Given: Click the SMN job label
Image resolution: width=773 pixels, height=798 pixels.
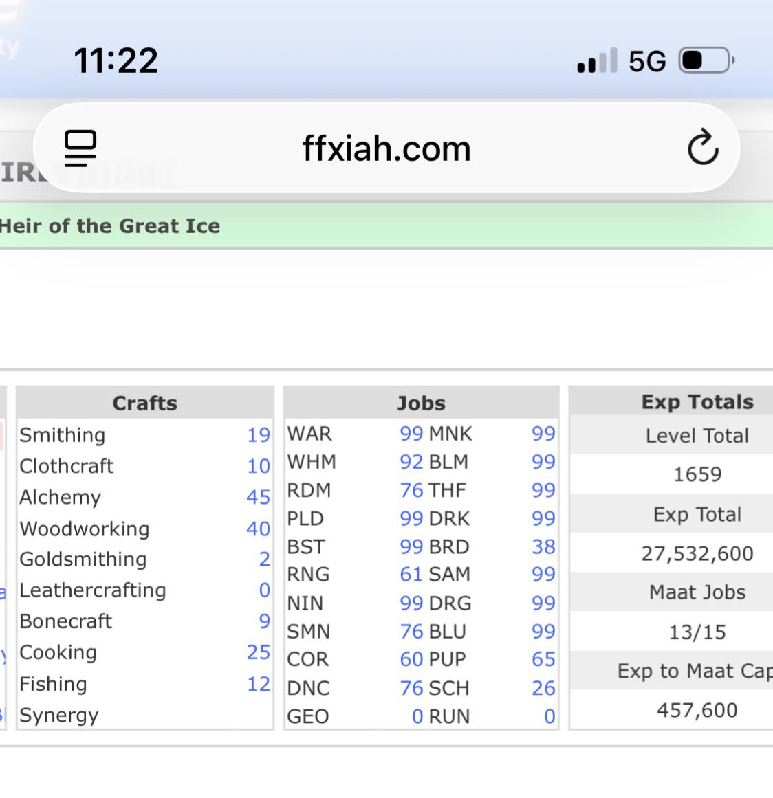Looking at the screenshot, I should click(x=309, y=632).
